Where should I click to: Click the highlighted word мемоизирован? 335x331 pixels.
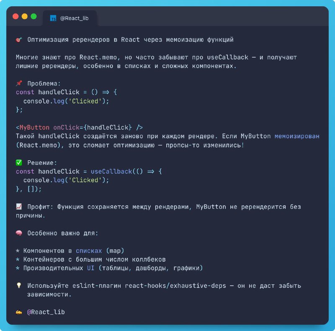[297, 136]
